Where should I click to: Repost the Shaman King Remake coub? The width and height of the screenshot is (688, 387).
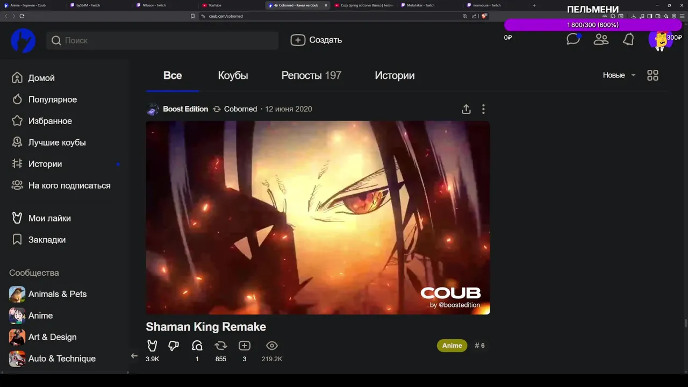tap(221, 346)
